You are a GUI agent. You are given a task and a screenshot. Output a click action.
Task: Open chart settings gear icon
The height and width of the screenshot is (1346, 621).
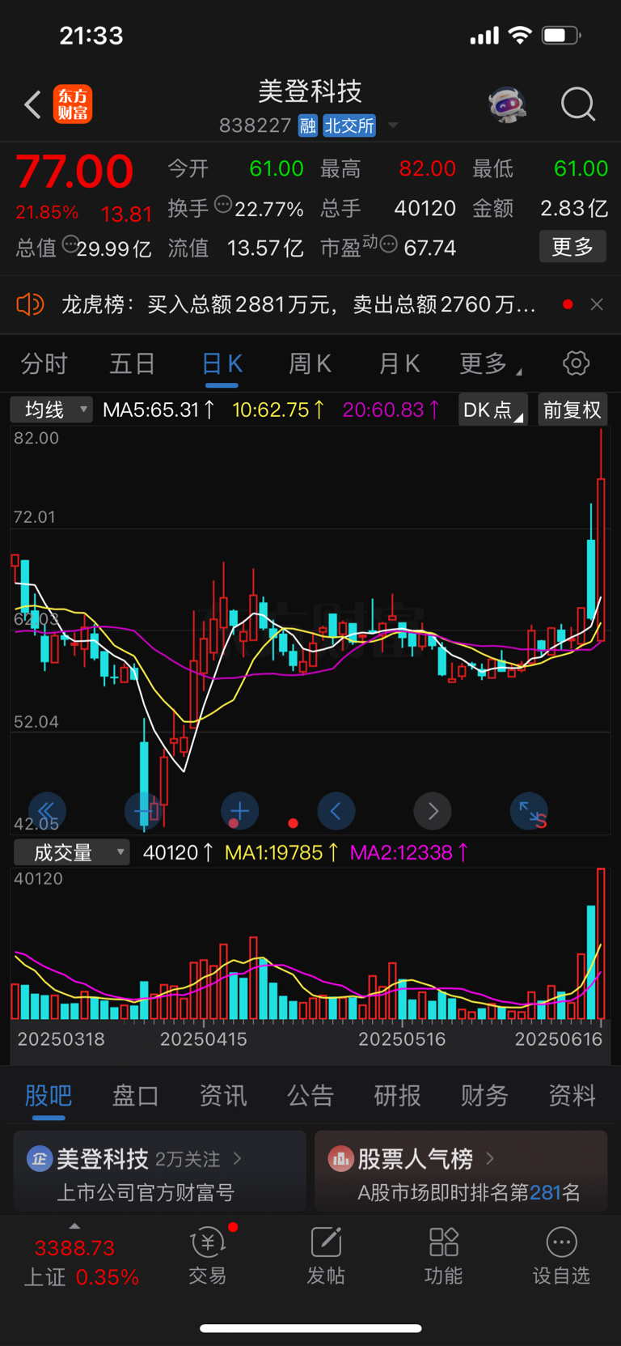576,363
